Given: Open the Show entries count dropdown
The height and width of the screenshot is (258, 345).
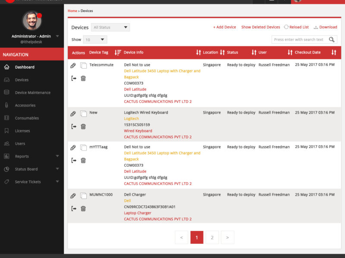Looking at the screenshot, I should tap(95, 40).
